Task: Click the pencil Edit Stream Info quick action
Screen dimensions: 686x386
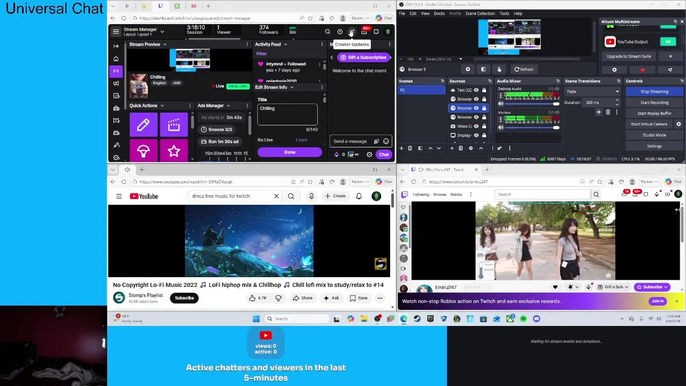Action: tap(143, 125)
